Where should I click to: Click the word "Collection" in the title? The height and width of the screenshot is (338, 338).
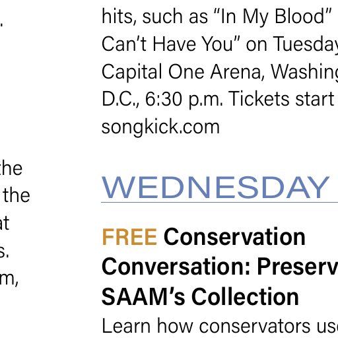pos(245,296)
